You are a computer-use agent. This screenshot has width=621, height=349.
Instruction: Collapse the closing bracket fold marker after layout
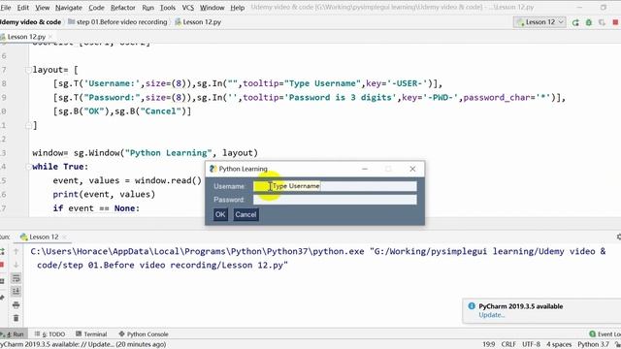tap(28, 126)
